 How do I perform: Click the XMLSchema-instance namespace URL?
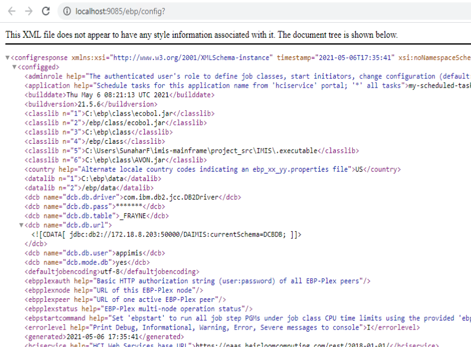[191, 58]
